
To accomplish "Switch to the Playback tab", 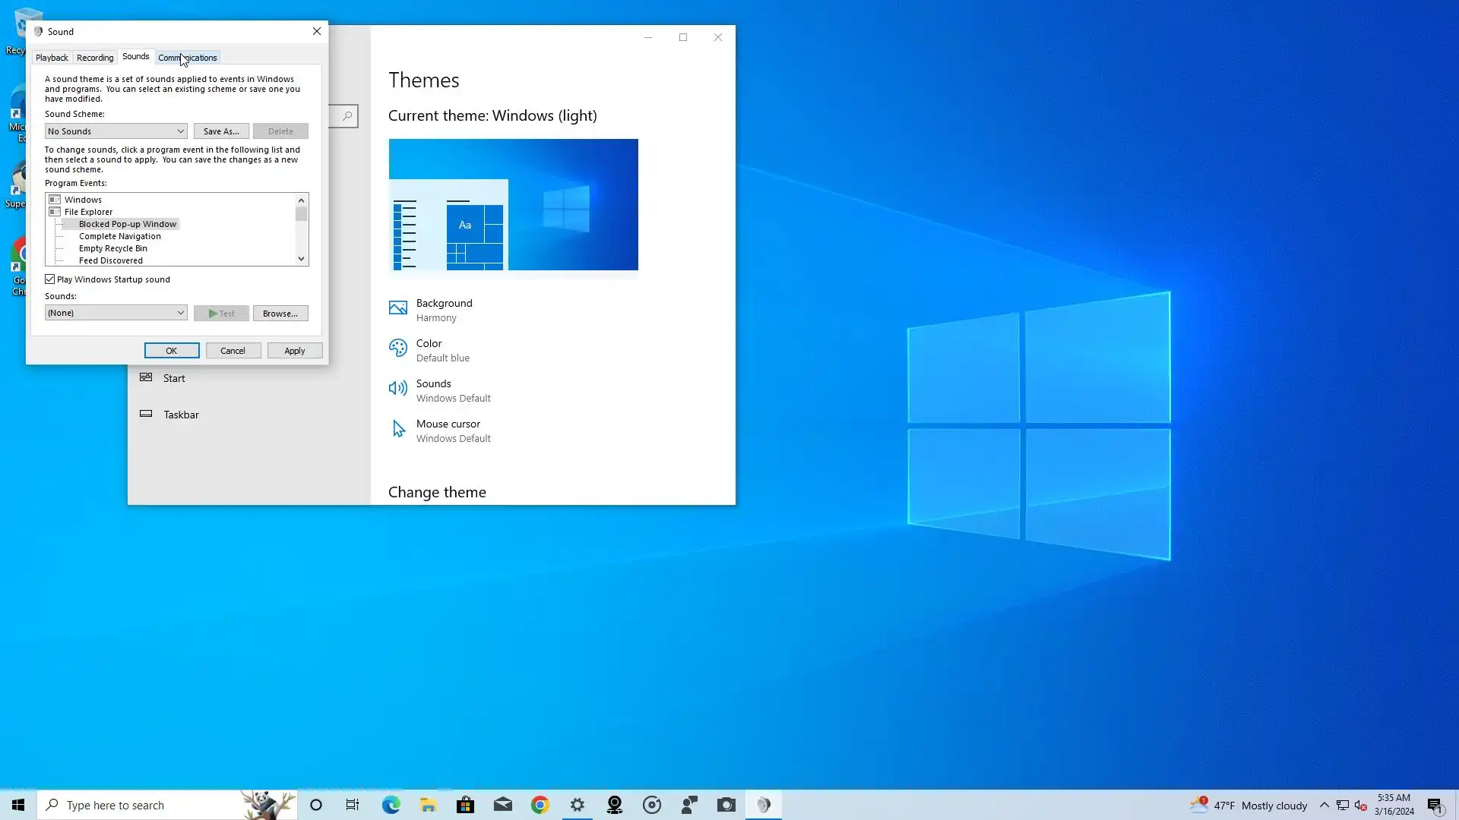I will pyautogui.click(x=52, y=58).
